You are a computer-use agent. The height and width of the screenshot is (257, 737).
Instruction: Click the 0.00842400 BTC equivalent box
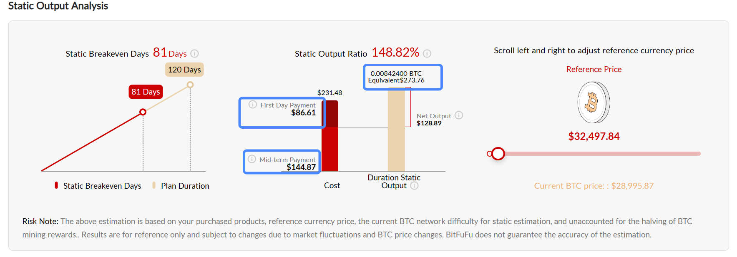tap(402, 77)
